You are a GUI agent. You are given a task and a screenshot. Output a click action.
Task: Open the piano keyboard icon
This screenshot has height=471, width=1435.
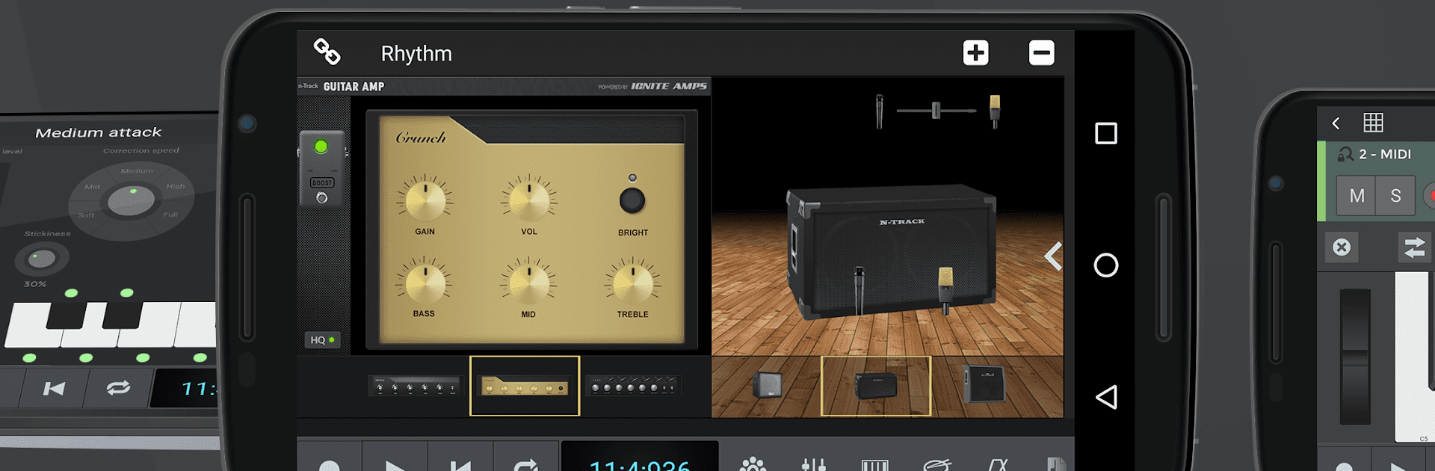[x=874, y=465]
